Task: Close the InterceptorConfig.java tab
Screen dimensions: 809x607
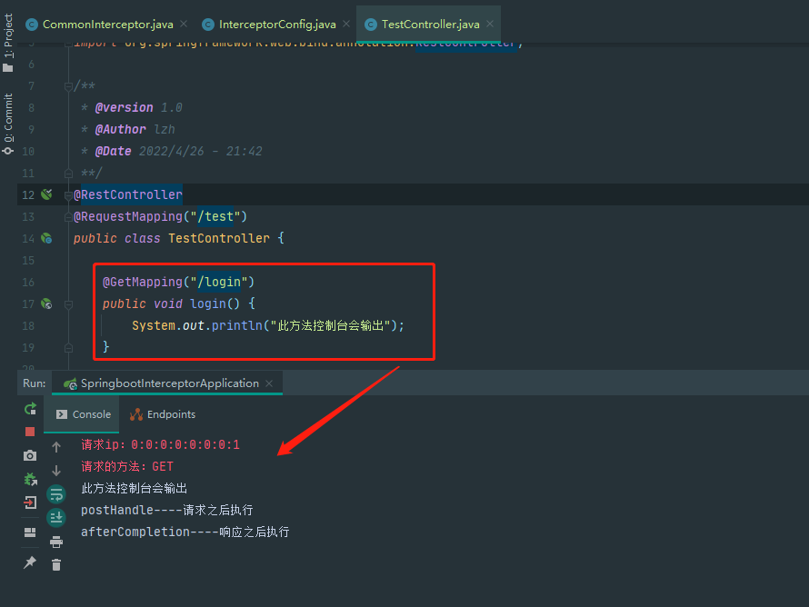Action: (x=346, y=24)
